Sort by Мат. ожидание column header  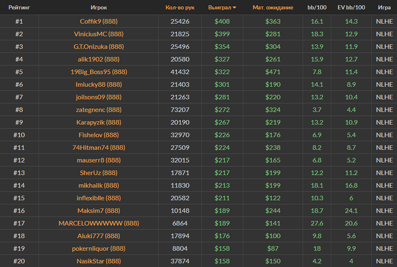point(273,8)
